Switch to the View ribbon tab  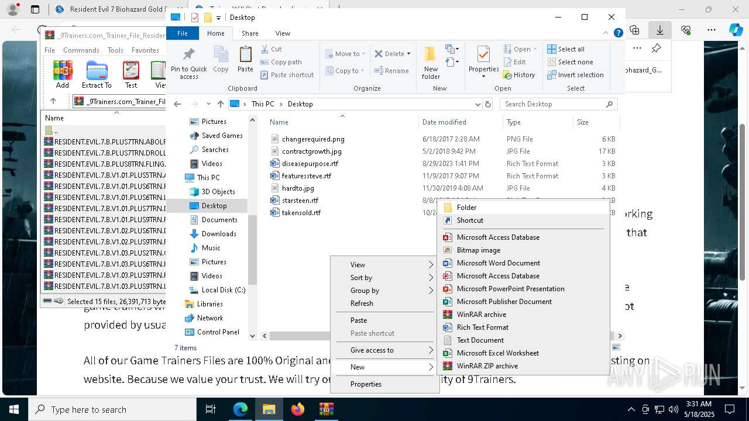[x=283, y=33]
